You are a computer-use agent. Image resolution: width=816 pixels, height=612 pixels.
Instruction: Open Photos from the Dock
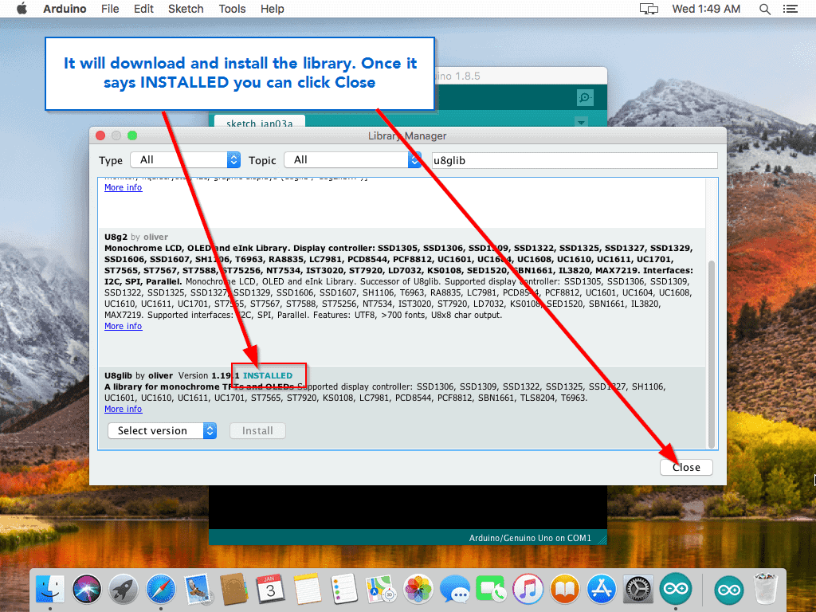418,589
